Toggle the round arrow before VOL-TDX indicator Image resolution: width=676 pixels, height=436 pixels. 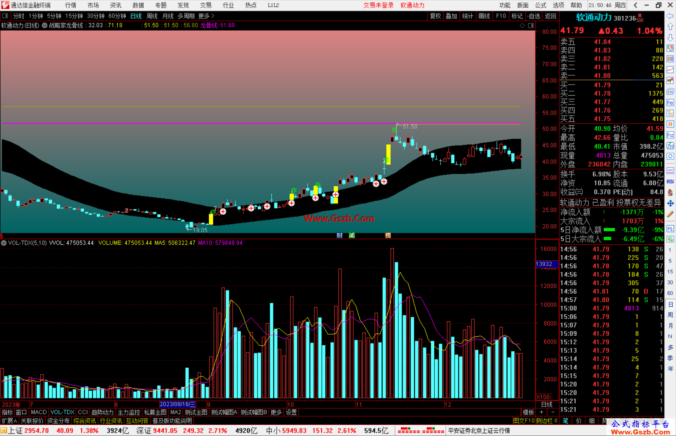(4, 243)
